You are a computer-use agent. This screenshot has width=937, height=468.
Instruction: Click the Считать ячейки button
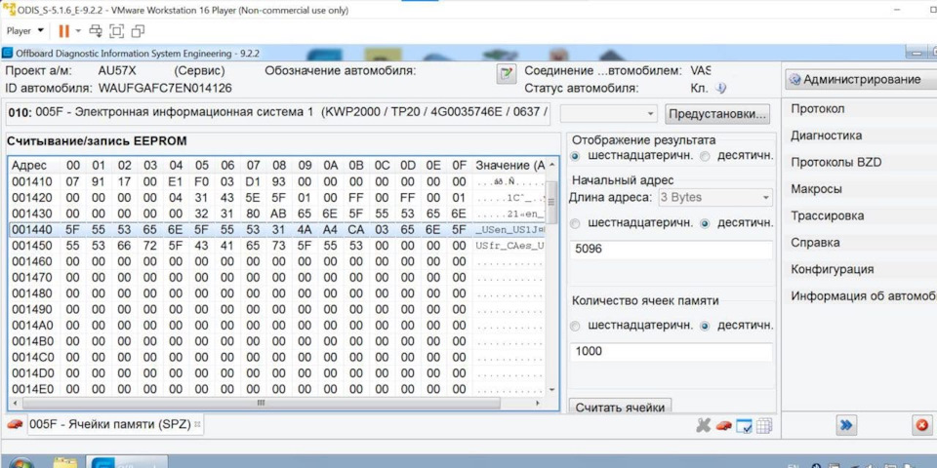click(621, 407)
